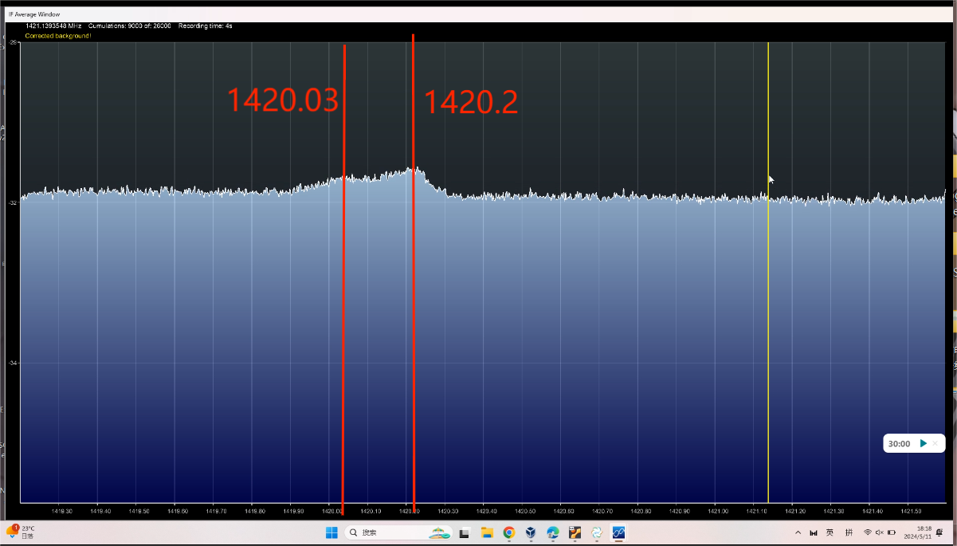Open the pinwheel app icon in taskbar
The height and width of the screenshot is (546, 957).
[x=597, y=532]
